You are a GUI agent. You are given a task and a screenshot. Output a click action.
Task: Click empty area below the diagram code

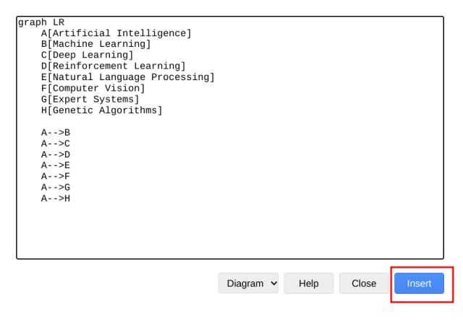231,231
